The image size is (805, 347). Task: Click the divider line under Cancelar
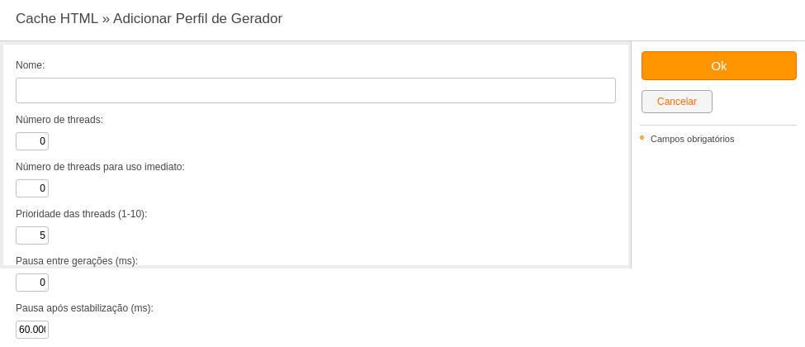pyautogui.click(x=718, y=125)
